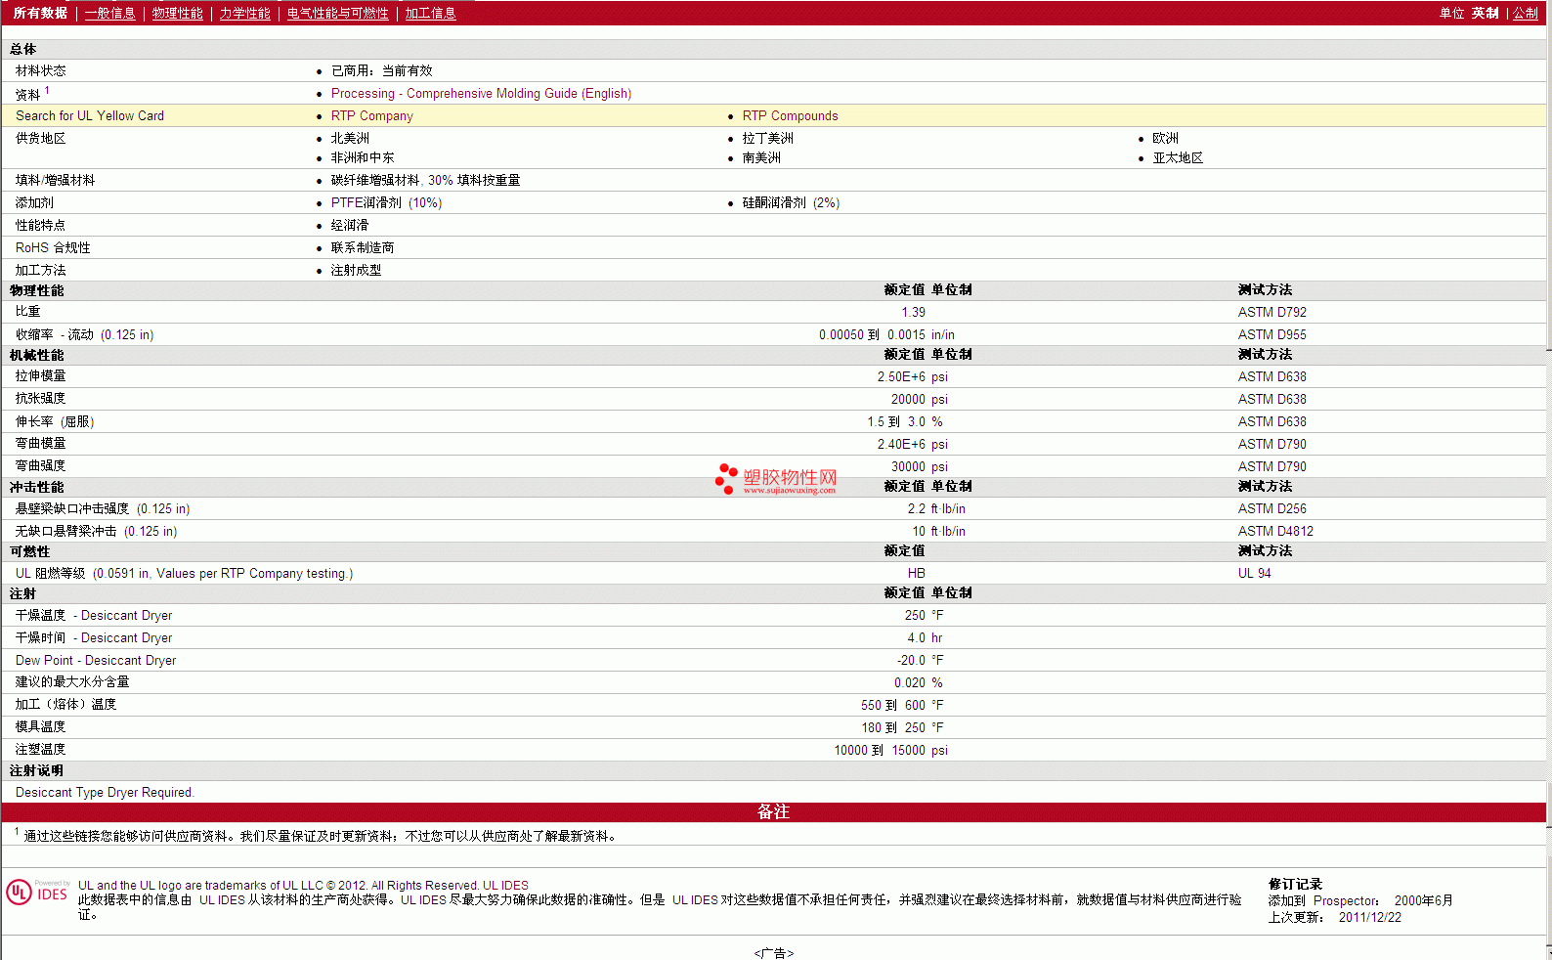The image size is (1552, 960).
Task: Click the 资料 footnote 1 superscript
Action: [x=47, y=90]
